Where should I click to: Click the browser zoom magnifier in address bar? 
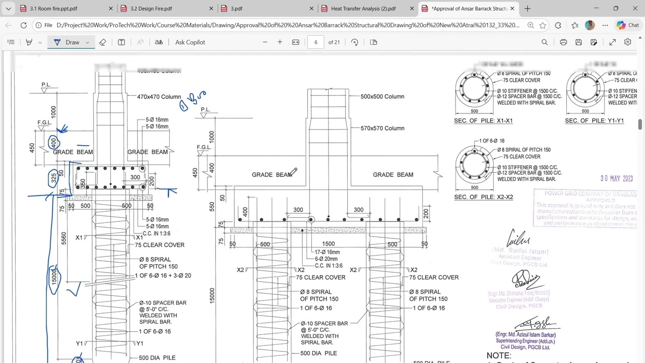point(531,25)
